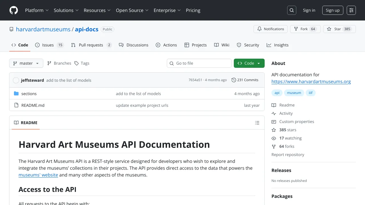Open the Packages heading link
Image resolution: width=365 pixels, height=205 pixels.
[282, 196]
